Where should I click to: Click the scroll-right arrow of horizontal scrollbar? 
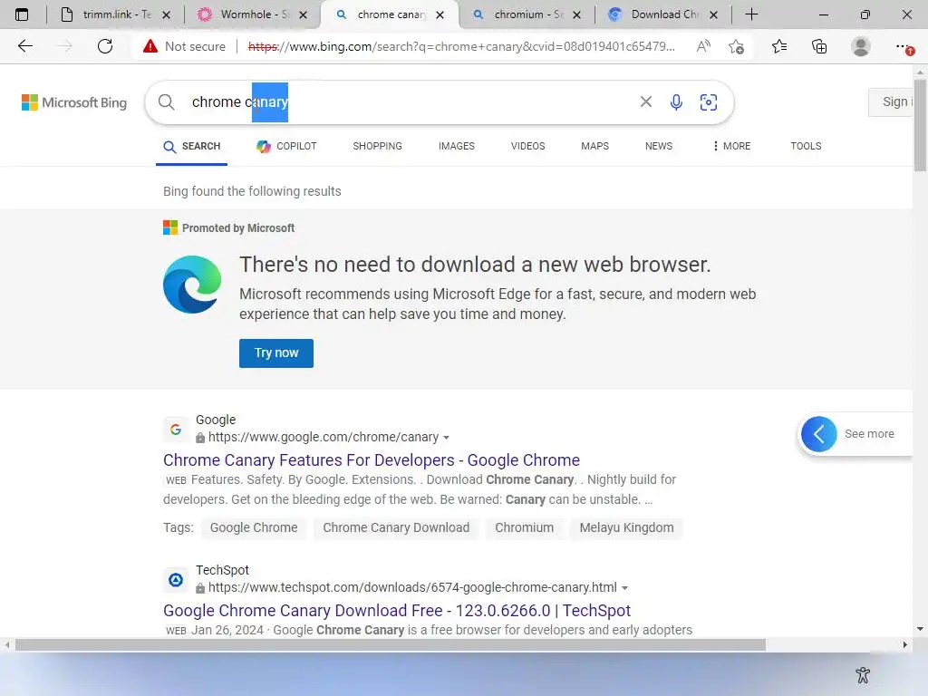[x=904, y=644]
